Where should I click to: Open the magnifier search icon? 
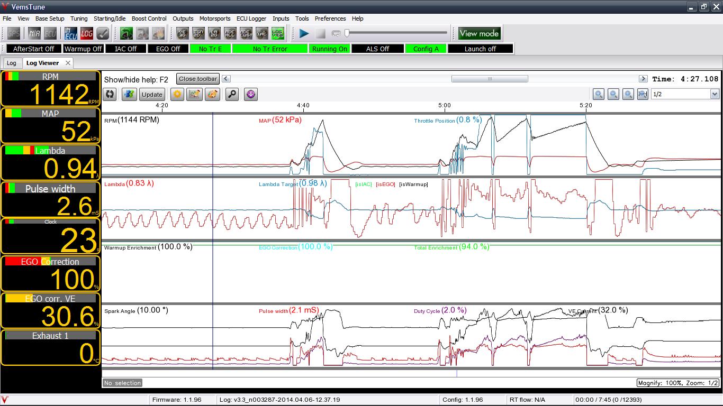pyautogui.click(x=232, y=95)
